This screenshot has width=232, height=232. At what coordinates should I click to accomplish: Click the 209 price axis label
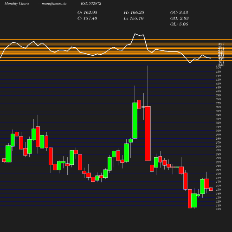tap(218, 170)
